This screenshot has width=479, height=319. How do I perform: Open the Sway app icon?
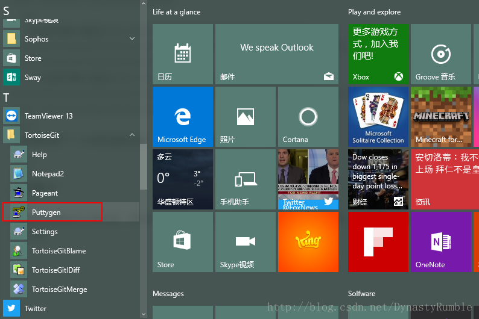pos(11,78)
